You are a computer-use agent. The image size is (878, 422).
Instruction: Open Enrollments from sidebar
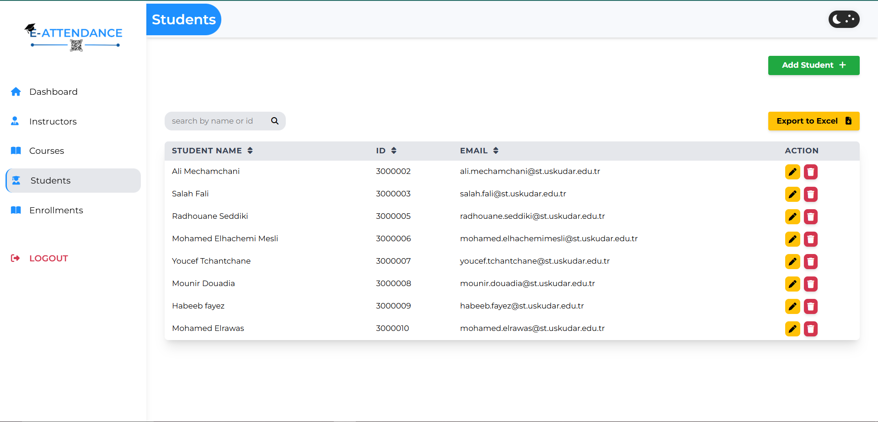[56, 210]
